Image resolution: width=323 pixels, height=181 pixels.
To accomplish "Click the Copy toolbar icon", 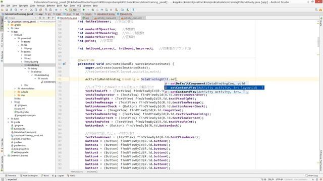I will (36, 10).
